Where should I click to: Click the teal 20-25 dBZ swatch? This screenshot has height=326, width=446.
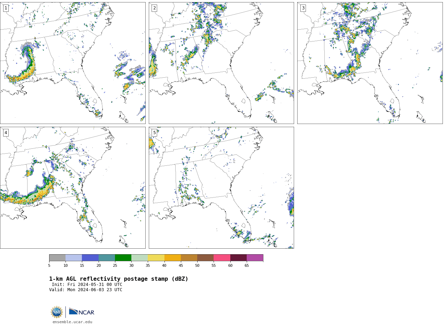click(x=107, y=258)
